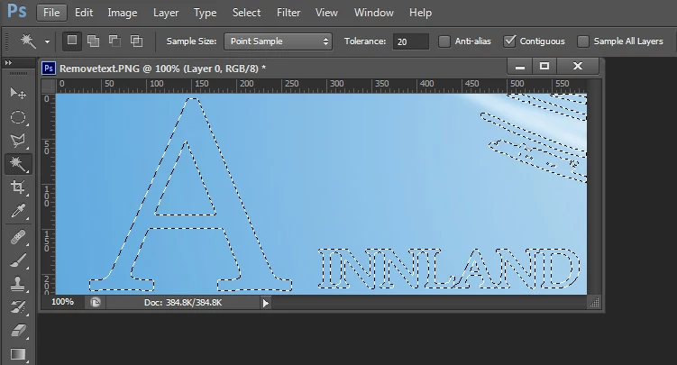This screenshot has height=365, width=677.
Task: Close the Removetext.PNG document window
Action: pyautogui.click(x=578, y=67)
